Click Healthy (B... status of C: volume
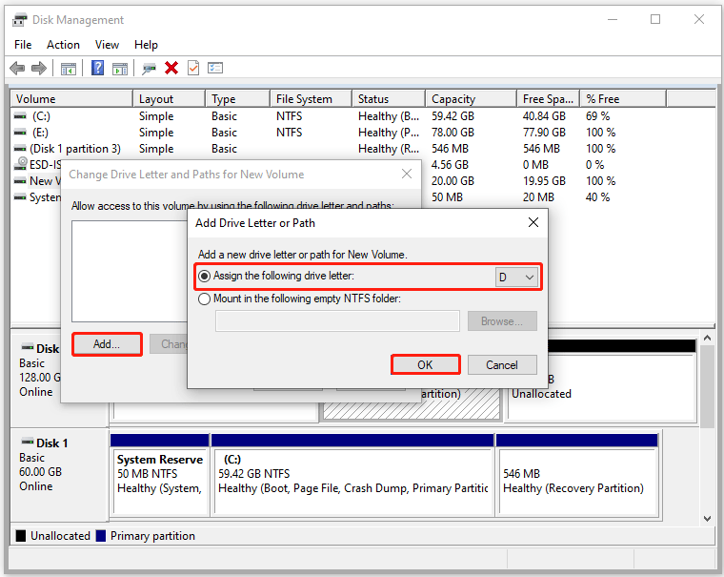 pyautogui.click(x=389, y=116)
